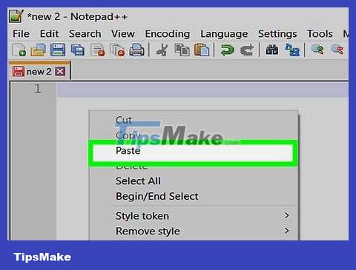Click the Print toolbar icon

pos(136,50)
